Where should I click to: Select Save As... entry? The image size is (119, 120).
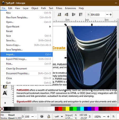click(x=26, y=40)
